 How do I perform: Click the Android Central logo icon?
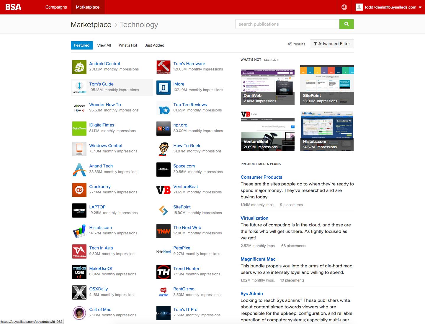click(79, 67)
